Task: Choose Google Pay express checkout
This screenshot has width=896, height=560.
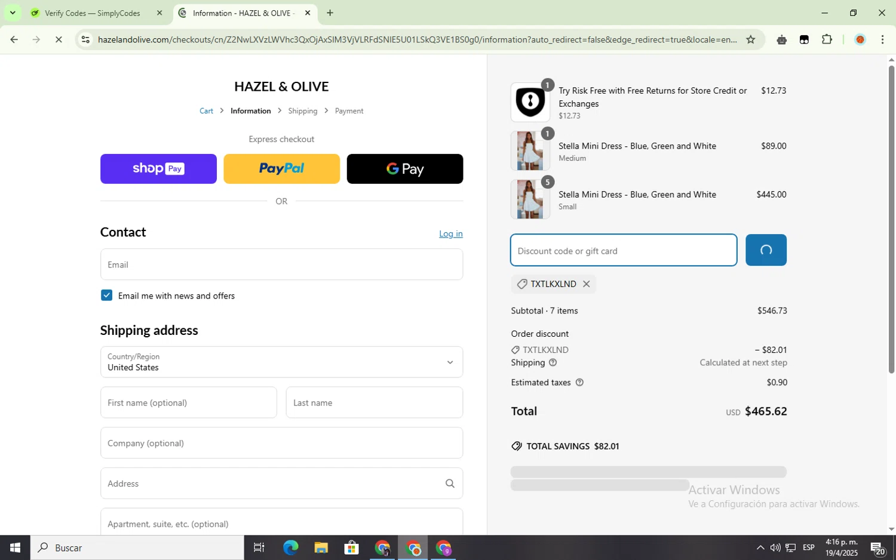Action: [x=405, y=169]
